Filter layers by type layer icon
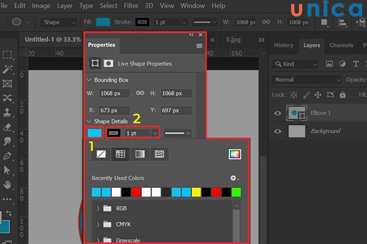The image size is (367, 244). 355,64
